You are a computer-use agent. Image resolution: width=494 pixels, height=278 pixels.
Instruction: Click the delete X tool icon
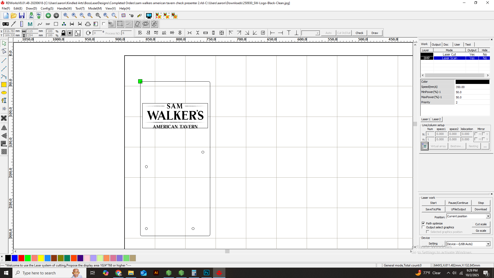(x=4, y=118)
